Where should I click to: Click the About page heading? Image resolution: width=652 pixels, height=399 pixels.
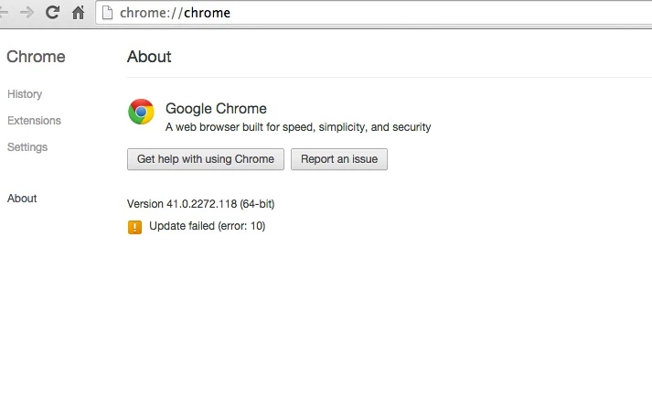(x=149, y=57)
